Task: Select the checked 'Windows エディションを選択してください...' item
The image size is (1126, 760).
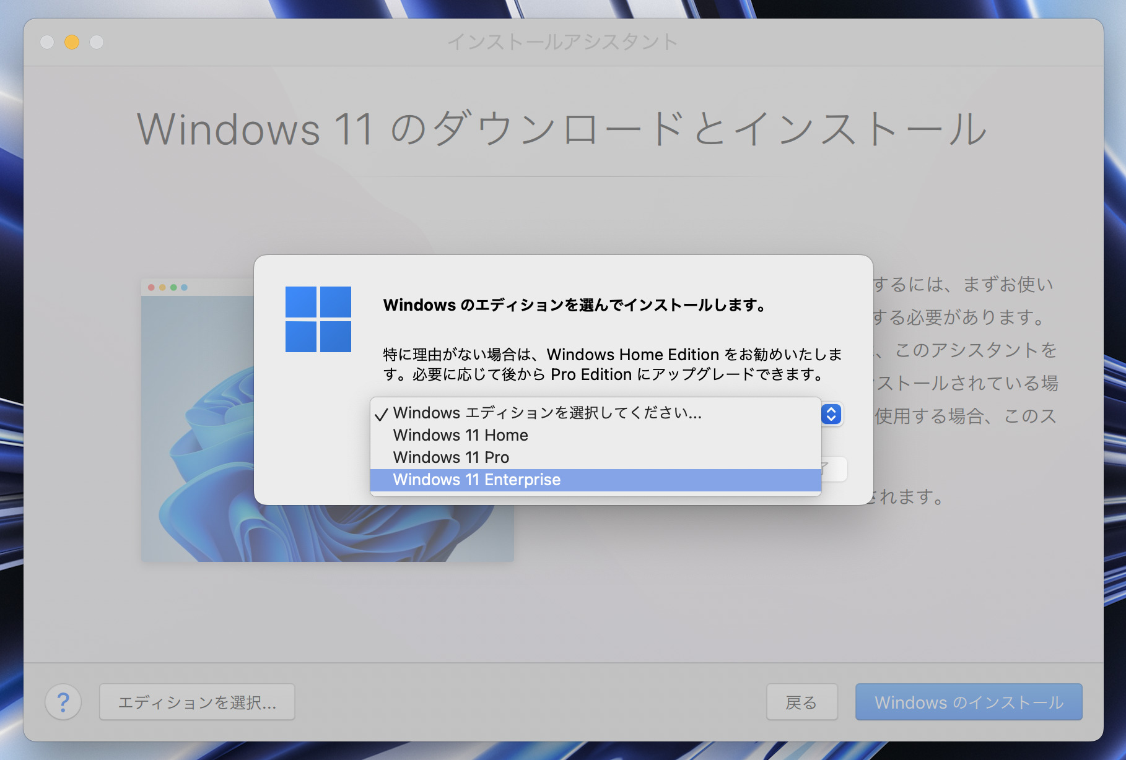Action: [x=547, y=413]
